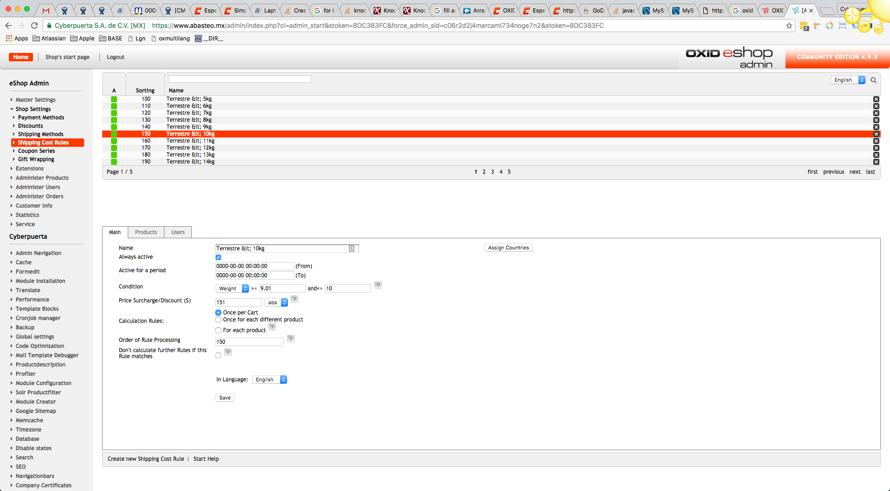
Task: Open help icon beside Order of Rule Processing
Action: tap(291, 339)
